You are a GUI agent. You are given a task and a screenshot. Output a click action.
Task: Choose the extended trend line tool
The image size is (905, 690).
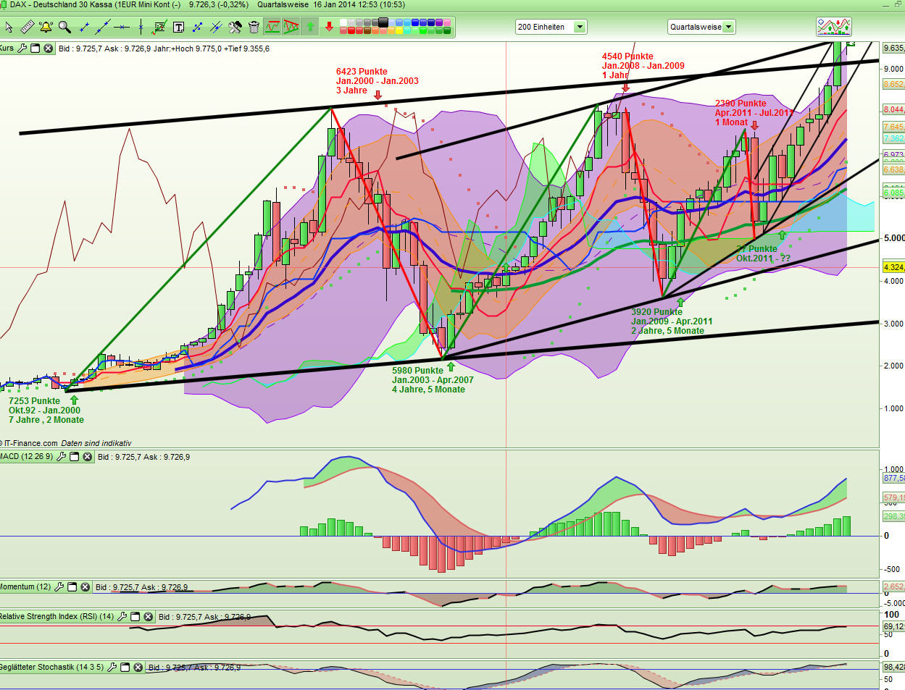tap(103, 27)
